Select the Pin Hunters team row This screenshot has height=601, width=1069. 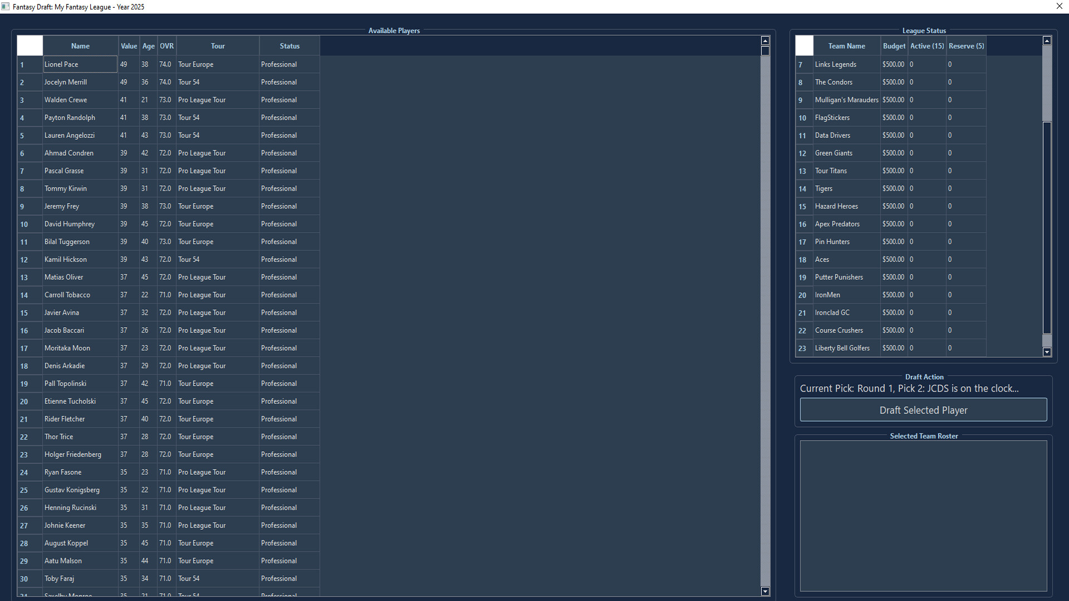coord(846,242)
